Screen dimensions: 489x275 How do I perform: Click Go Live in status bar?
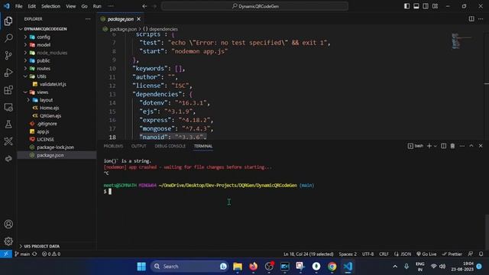tap(426, 254)
